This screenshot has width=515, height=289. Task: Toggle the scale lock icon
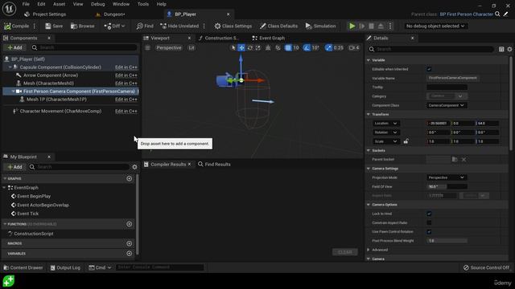click(406, 141)
